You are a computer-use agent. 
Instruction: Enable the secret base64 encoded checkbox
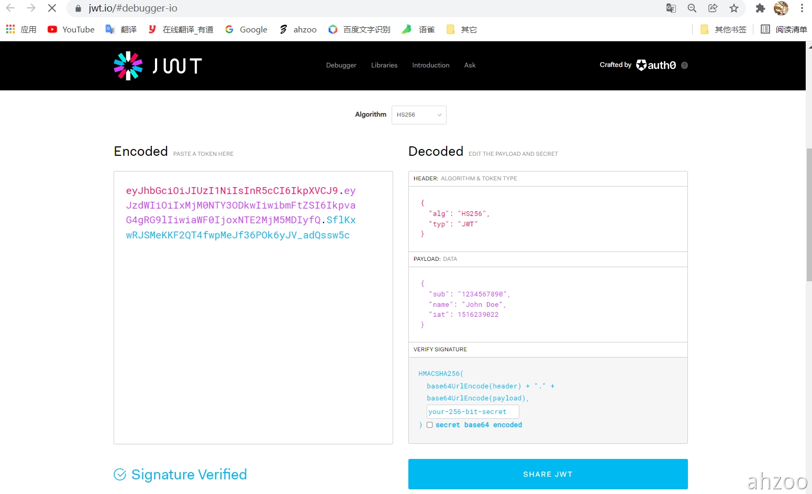point(430,425)
